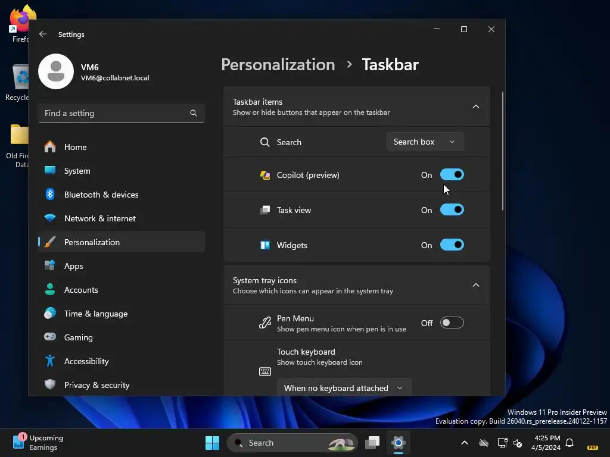Open the Upcoming Earnings widget button
The image size is (610, 457).
[x=38, y=443]
